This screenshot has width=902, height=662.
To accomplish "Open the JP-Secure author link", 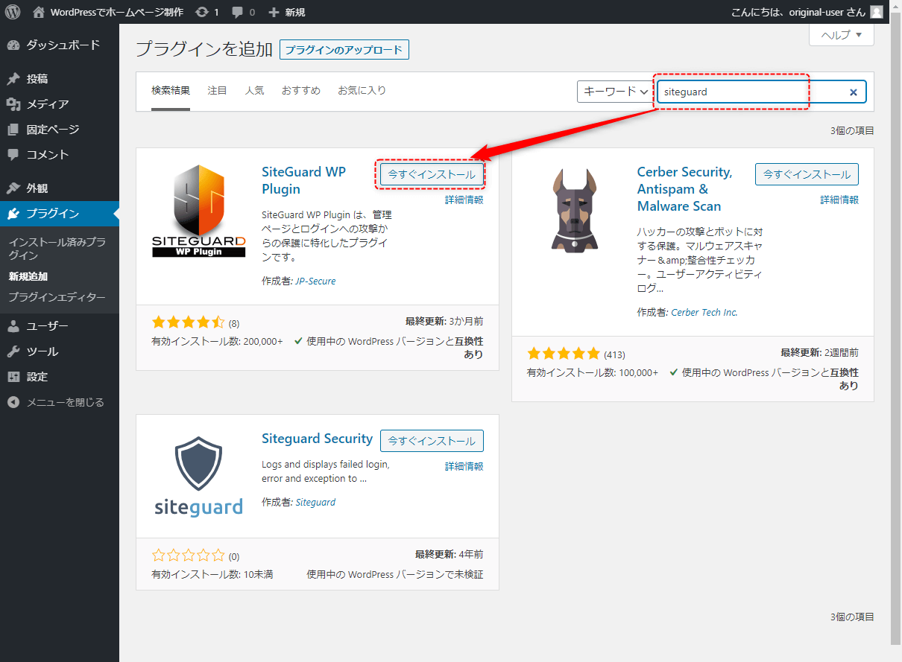I will pyautogui.click(x=315, y=281).
